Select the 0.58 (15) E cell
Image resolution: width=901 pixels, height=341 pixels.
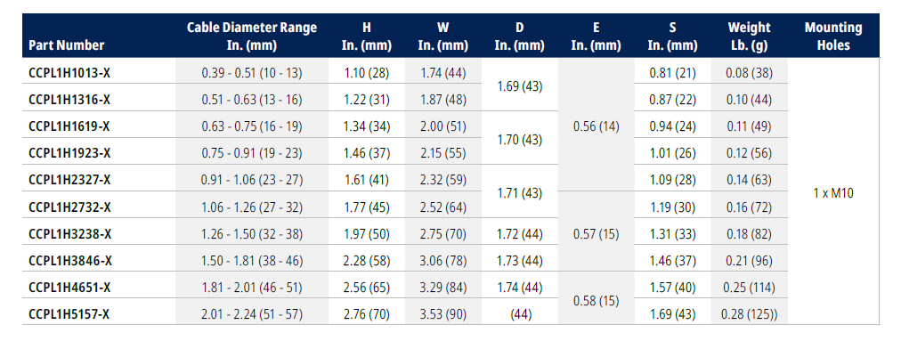596,301
